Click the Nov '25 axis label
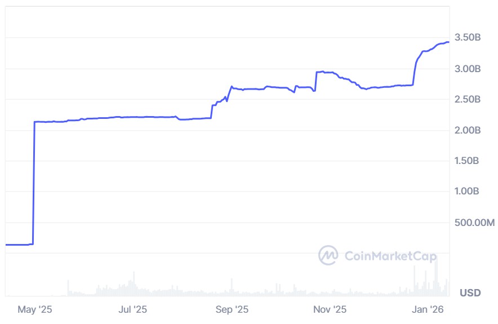The width and height of the screenshot is (498, 324). click(x=330, y=309)
